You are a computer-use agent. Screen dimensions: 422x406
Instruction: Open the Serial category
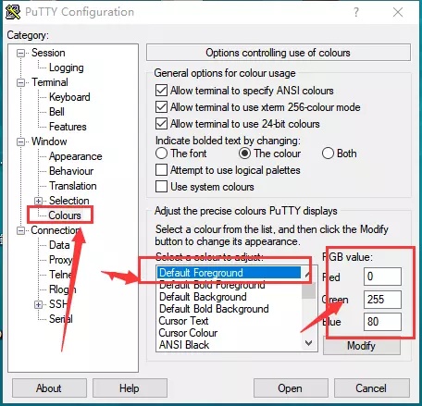(x=61, y=319)
